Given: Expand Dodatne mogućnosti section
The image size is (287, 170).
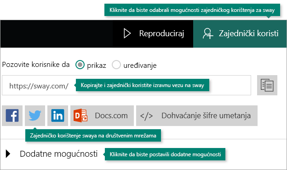Looking at the screenshot, I should pos(52,154).
